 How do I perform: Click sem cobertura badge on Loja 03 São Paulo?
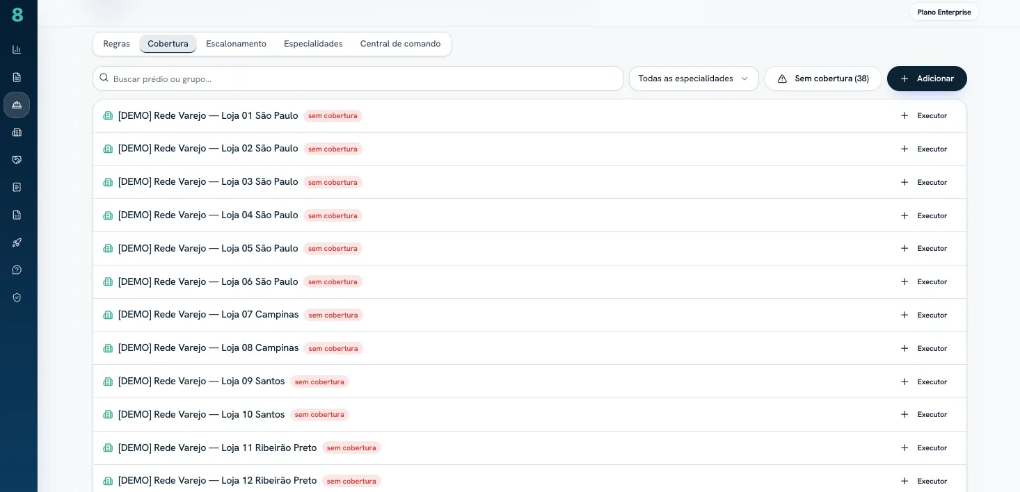pyautogui.click(x=333, y=182)
